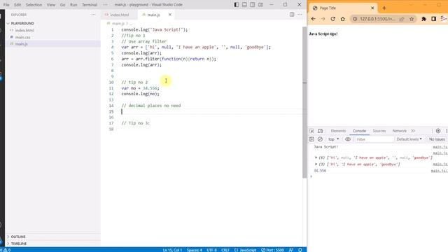The height and width of the screenshot is (252, 448).
Task: Reload the browser page
Action: coord(333,19)
